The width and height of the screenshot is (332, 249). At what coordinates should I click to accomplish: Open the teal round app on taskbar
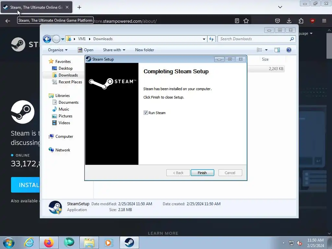[x=69, y=243]
